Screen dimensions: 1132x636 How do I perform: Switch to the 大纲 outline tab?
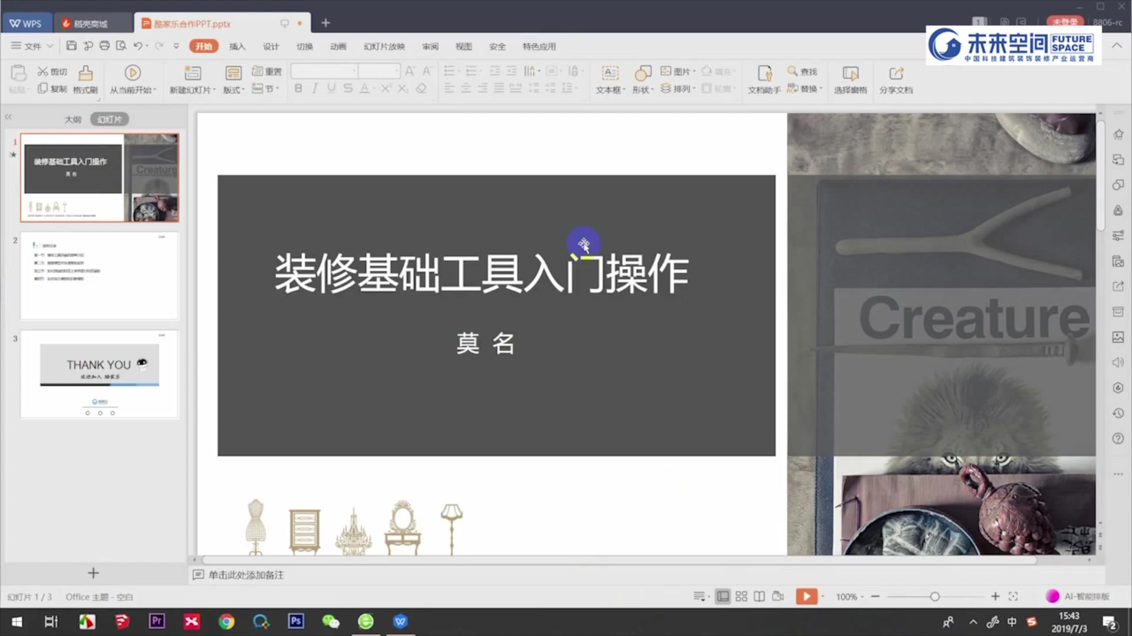coord(73,120)
